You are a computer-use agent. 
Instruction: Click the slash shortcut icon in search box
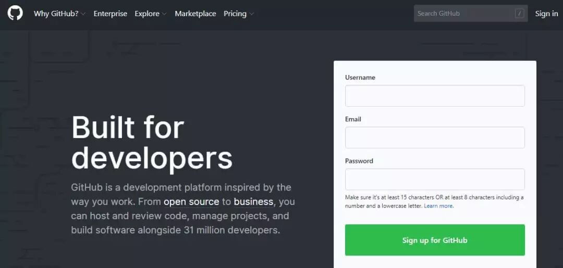(x=519, y=14)
